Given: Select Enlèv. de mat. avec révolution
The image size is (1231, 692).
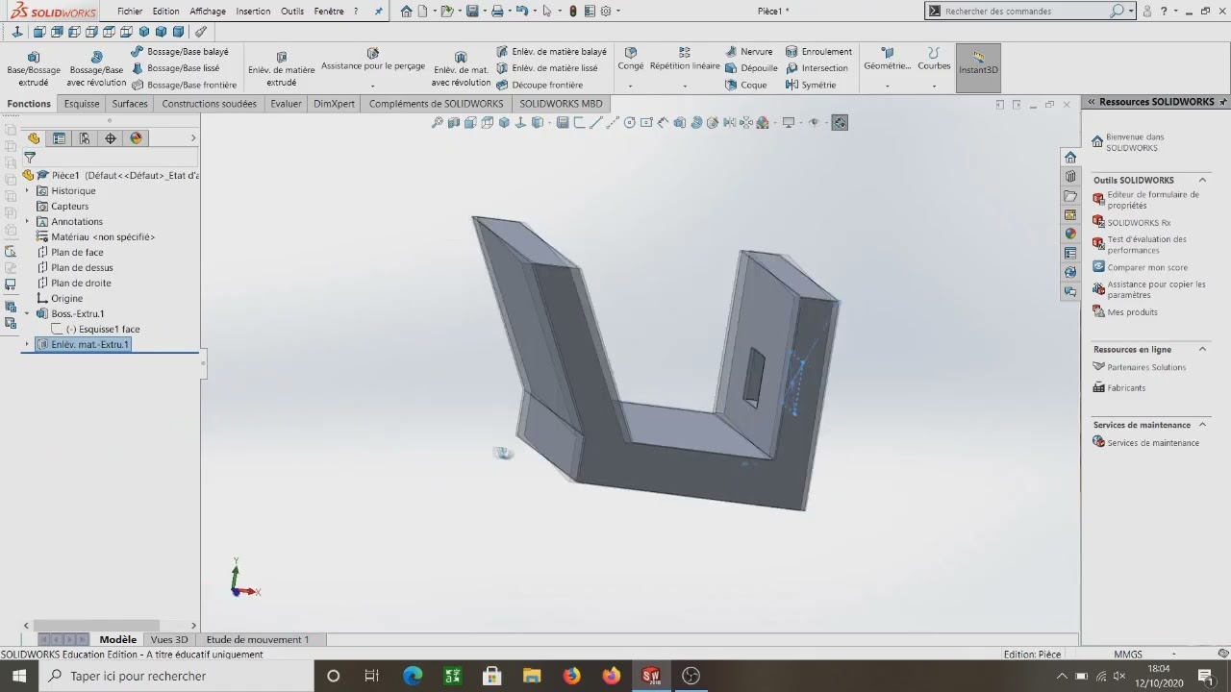Looking at the screenshot, I should click(x=461, y=69).
